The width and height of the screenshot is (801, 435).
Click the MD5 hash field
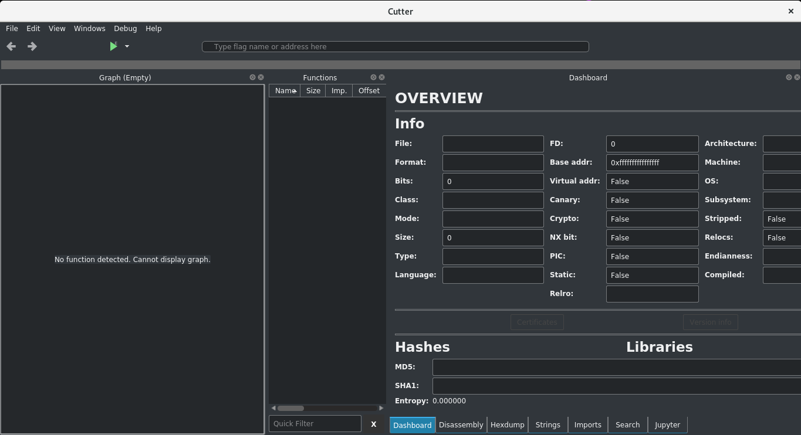(617, 367)
